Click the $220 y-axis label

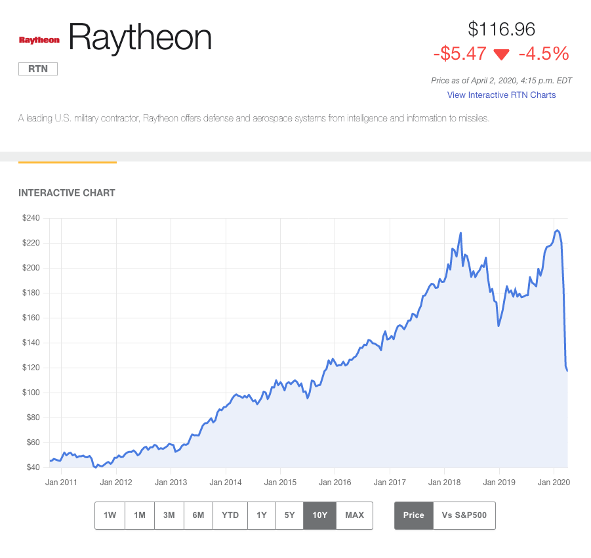coord(31,243)
